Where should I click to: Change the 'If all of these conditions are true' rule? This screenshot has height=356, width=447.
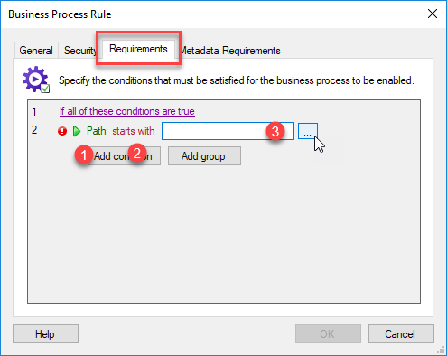(127, 111)
